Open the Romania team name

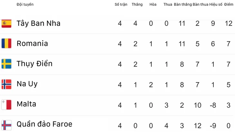point(32,44)
